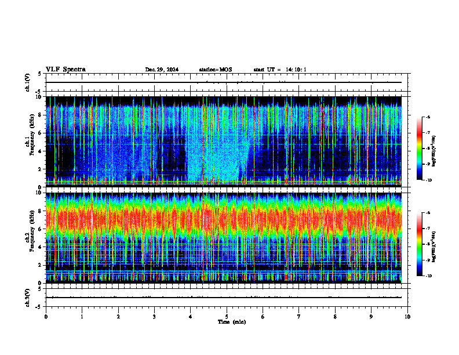Click the "start UT = 14:10:1" text
This screenshot has height=355, width=459.
click(x=280, y=70)
